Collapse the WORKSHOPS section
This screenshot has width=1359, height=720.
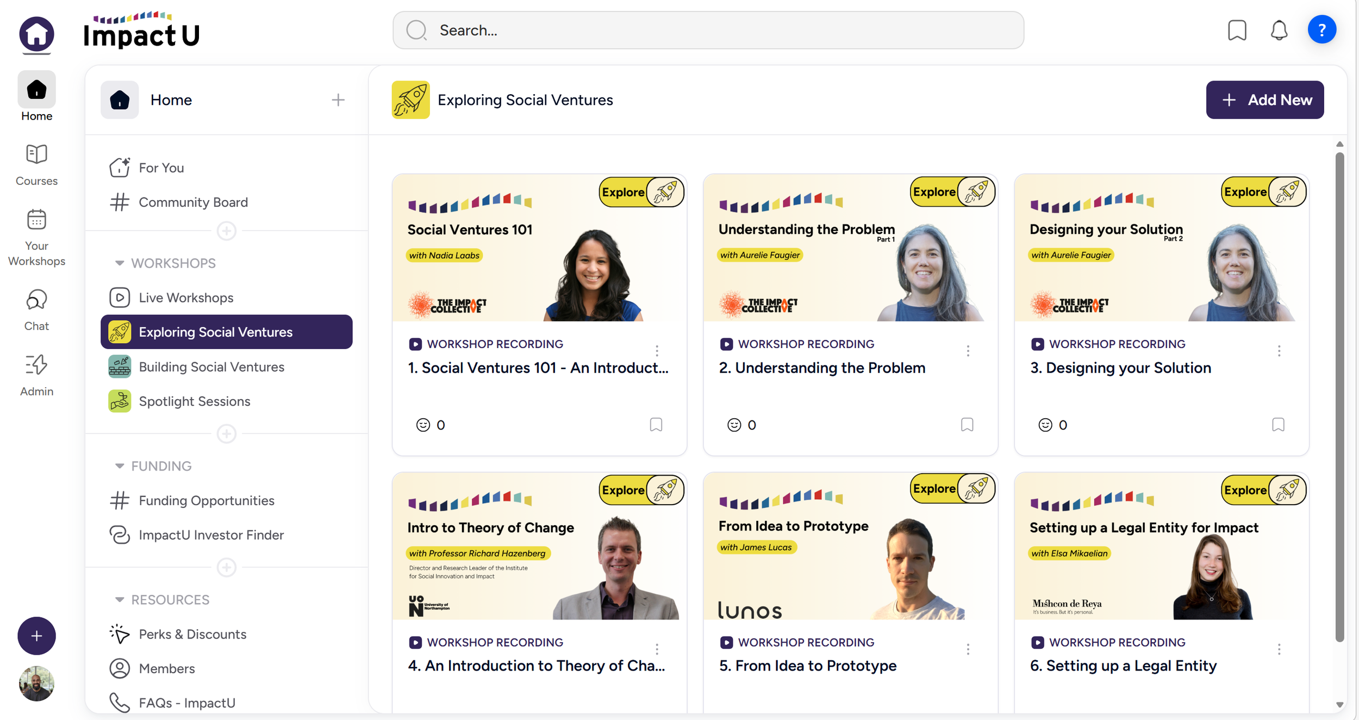pyautogui.click(x=120, y=263)
